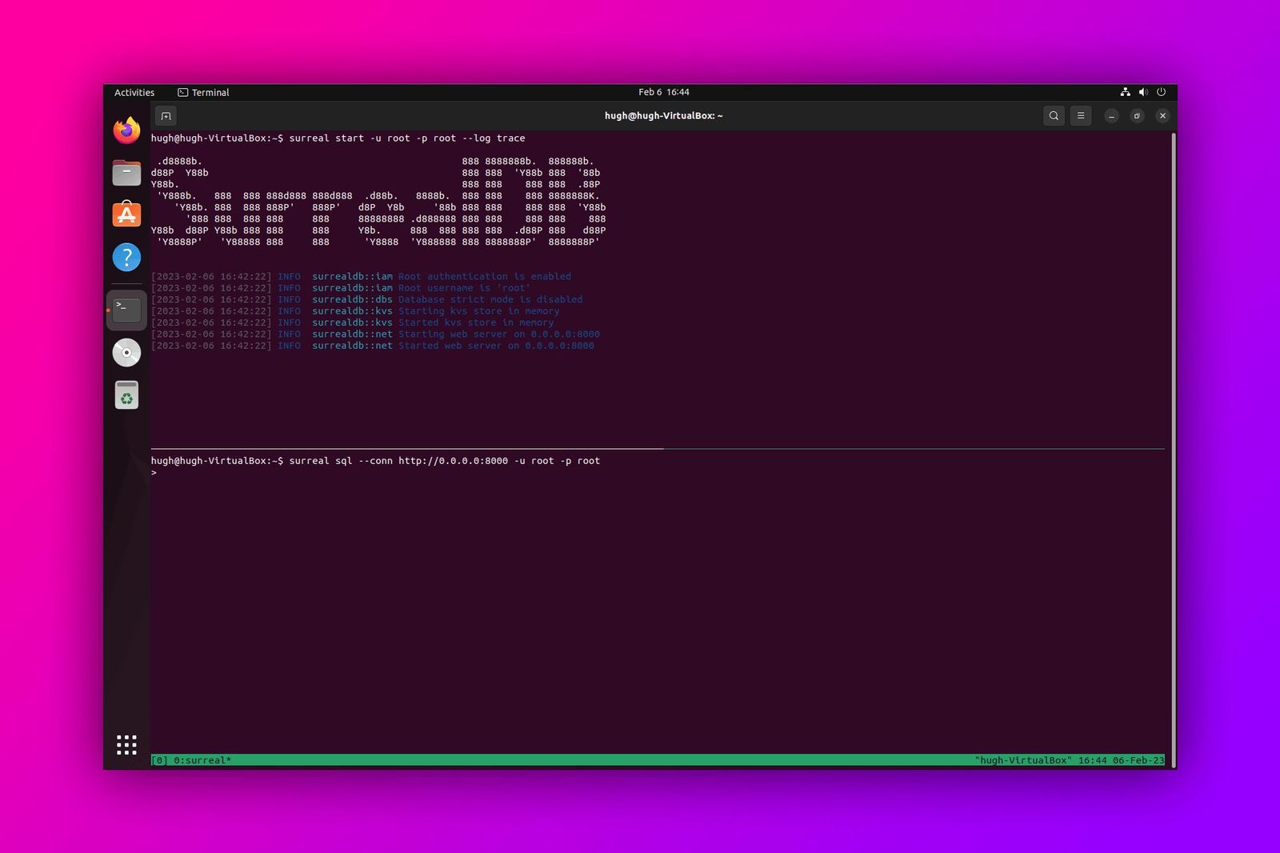Open the power menu icon
This screenshot has height=853, width=1280.
[x=1161, y=92]
